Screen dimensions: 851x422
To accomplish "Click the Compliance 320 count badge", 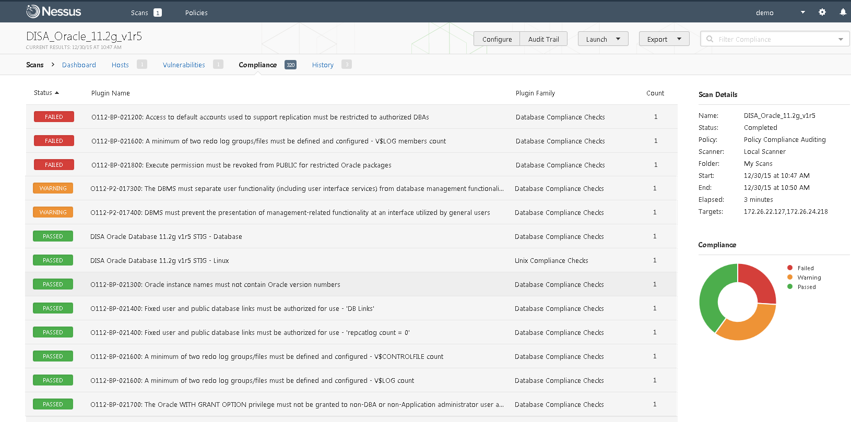I will [290, 65].
